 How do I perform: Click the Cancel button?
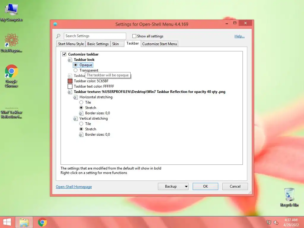point(235,186)
